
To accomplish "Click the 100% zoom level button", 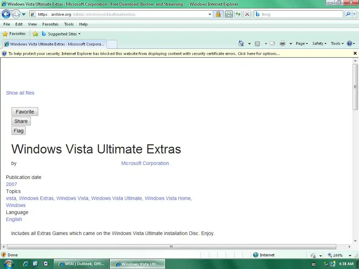I will click(x=335, y=255).
